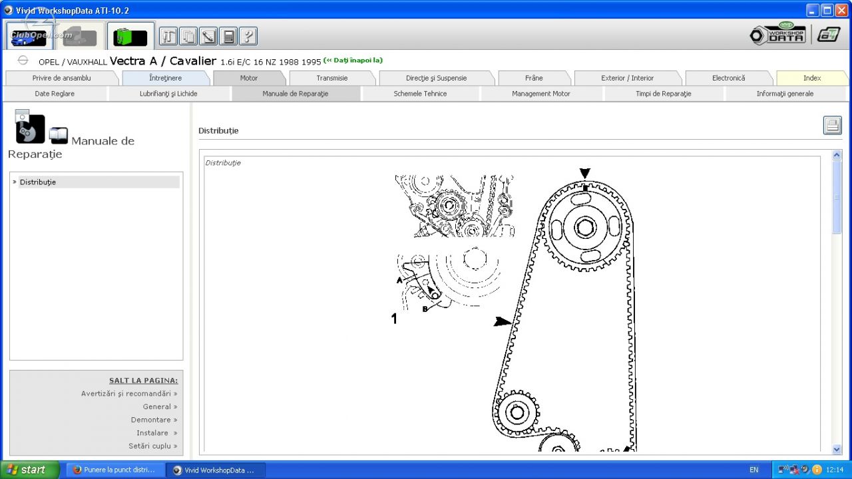Switch to the Întreţinere tab
This screenshot has width=852, height=479.
pos(165,78)
